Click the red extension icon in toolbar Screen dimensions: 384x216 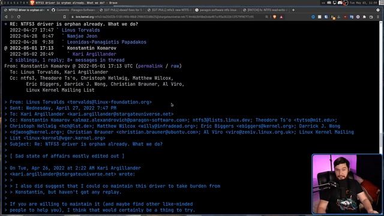345,17
